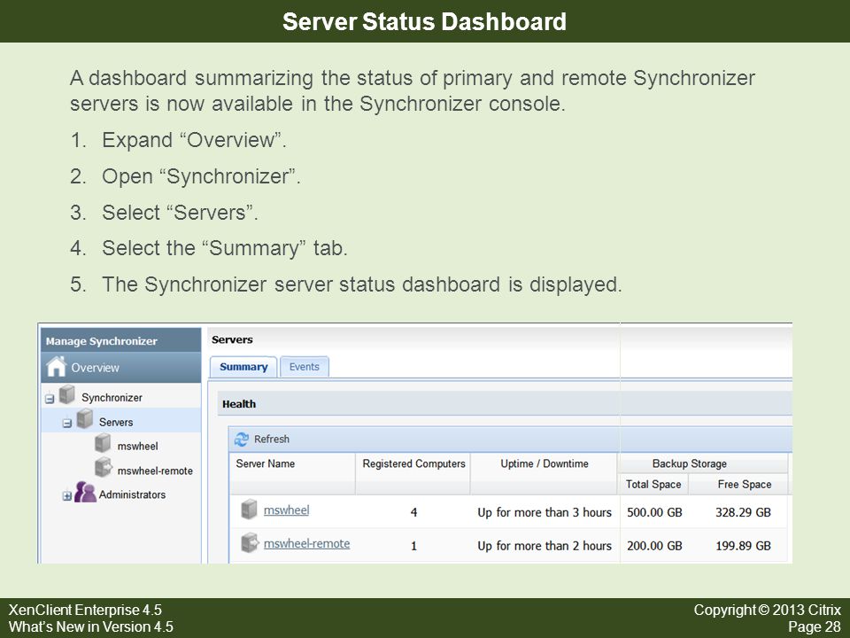Click the 199.89 GB free space cell

[743, 547]
